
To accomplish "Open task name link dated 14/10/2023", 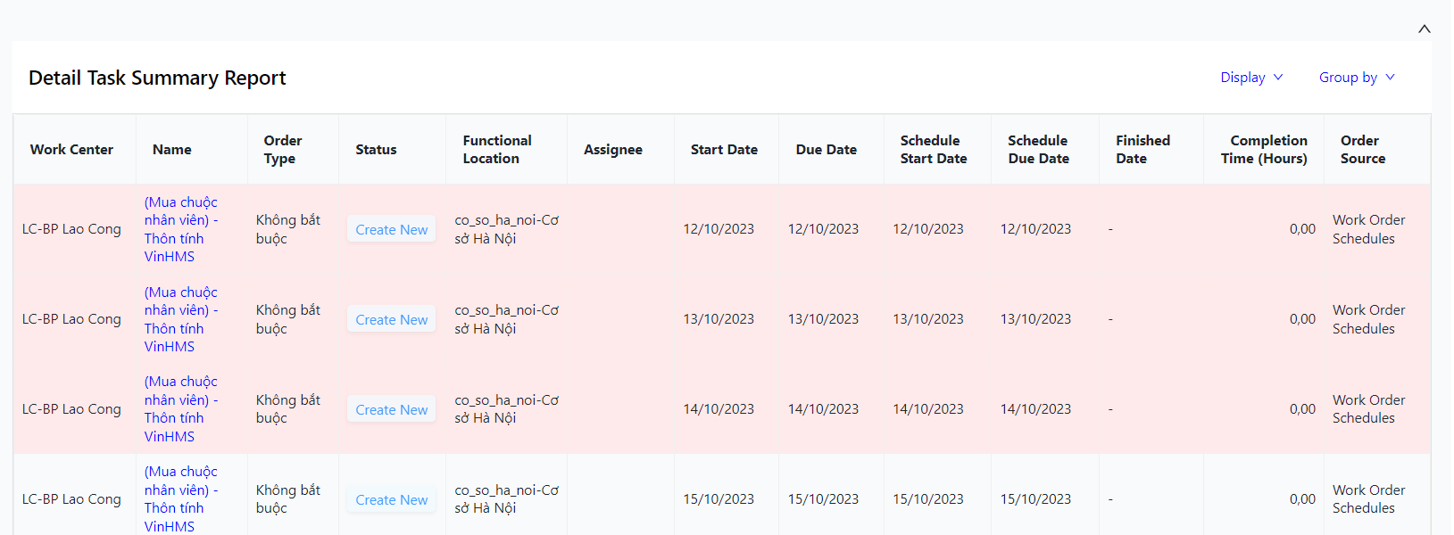I will [x=181, y=409].
